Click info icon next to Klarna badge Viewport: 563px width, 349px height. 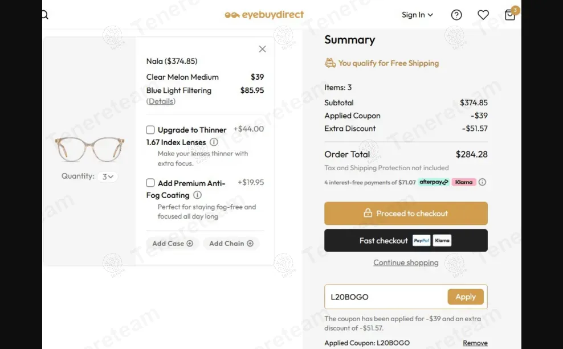point(482,182)
